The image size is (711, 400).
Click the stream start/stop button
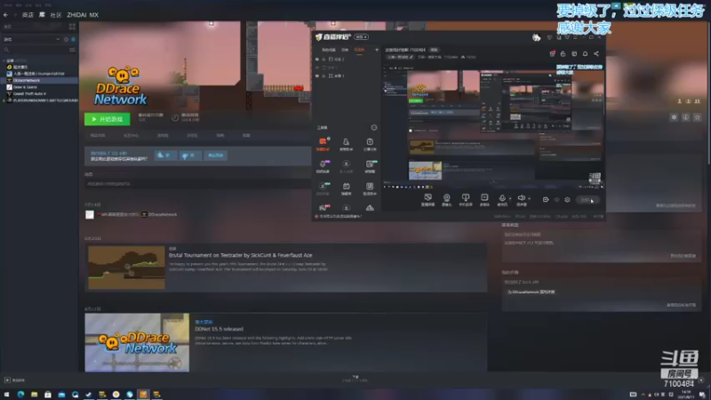coord(587,200)
